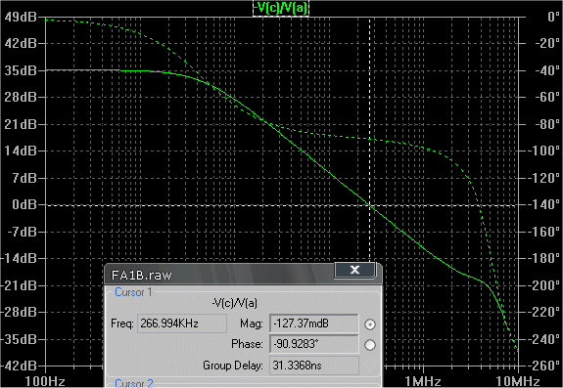Click the -40° right phase axis label
563x388 pixels.
[x=547, y=70]
